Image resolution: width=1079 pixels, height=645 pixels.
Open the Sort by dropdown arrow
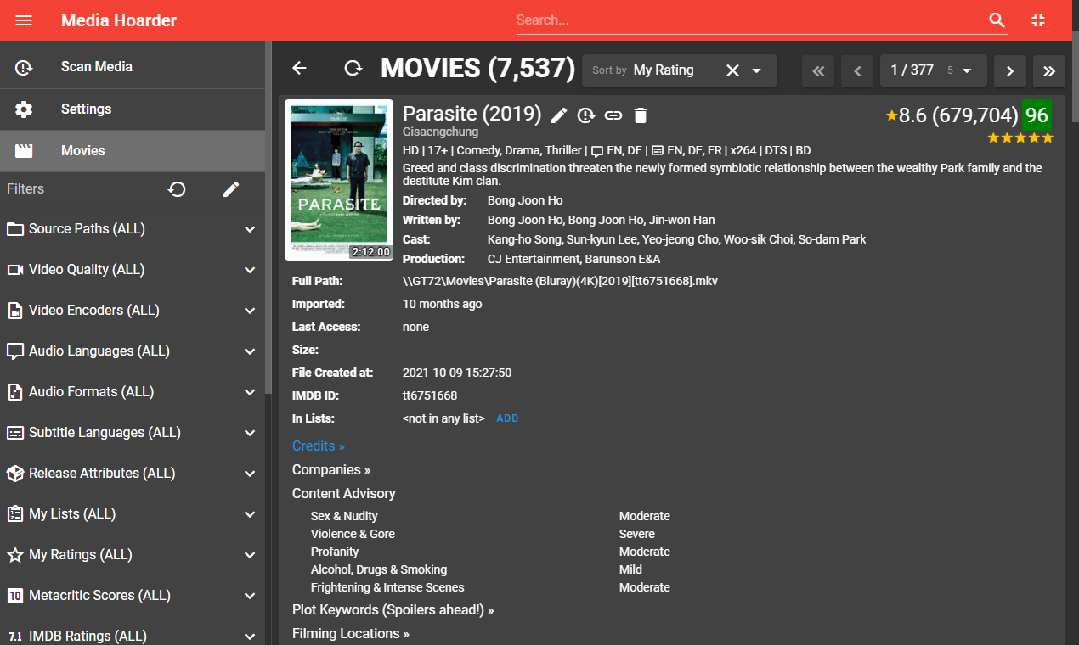pyautogui.click(x=757, y=70)
